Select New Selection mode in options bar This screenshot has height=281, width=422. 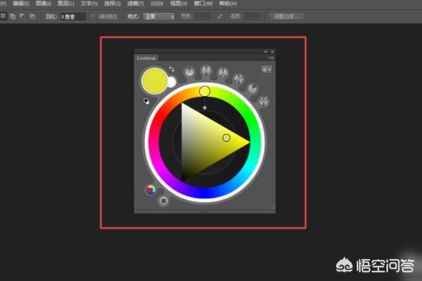click(4, 16)
